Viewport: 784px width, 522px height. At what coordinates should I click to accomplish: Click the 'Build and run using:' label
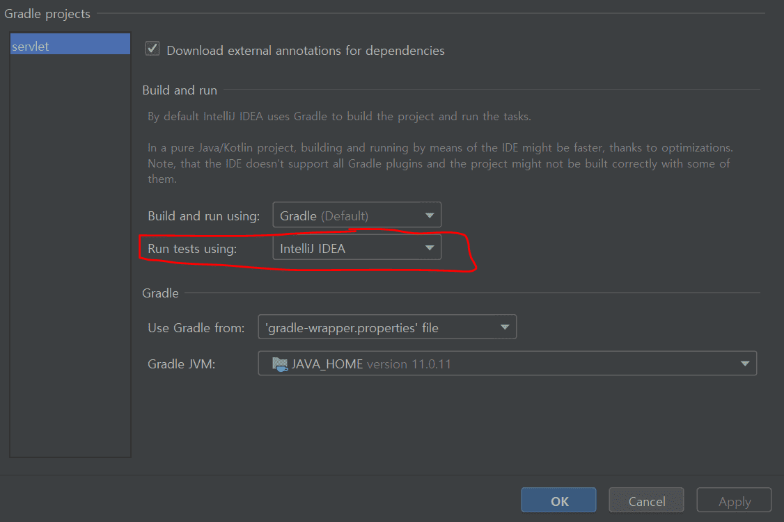tap(203, 216)
